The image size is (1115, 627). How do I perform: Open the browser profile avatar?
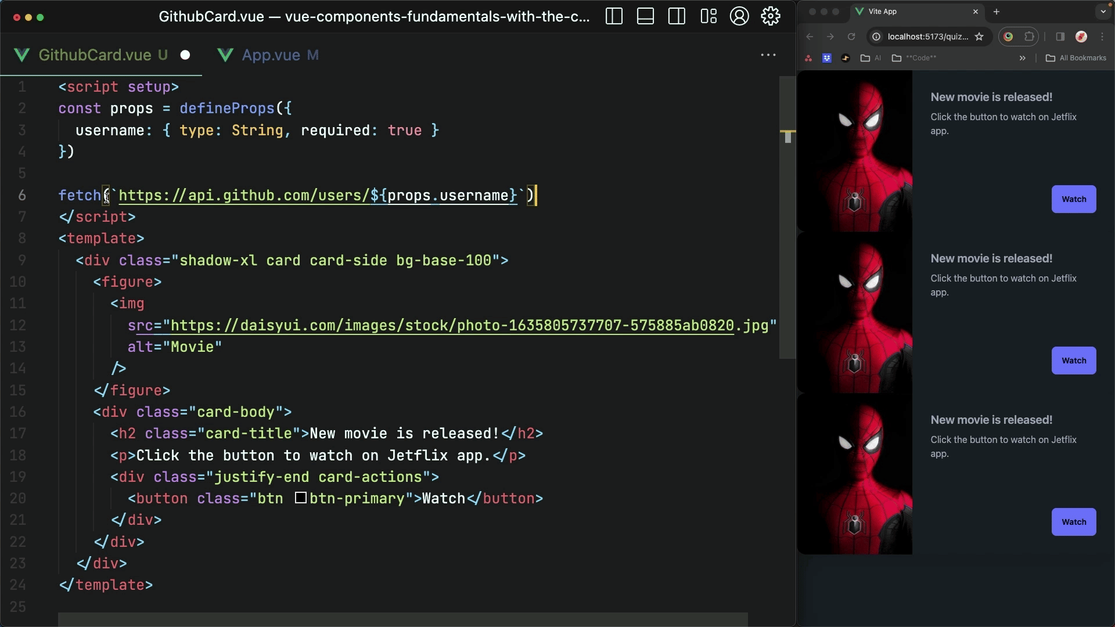coord(1081,37)
